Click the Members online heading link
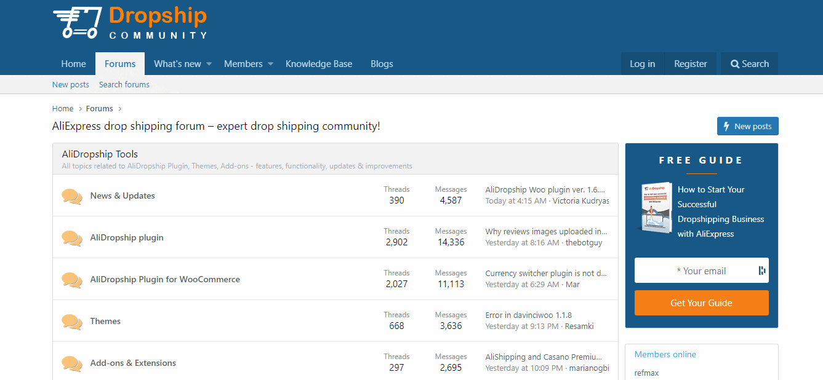The height and width of the screenshot is (380, 823). (665, 355)
